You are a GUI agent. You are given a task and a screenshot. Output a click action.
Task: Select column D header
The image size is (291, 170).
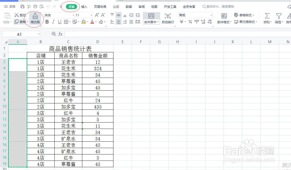(98, 42)
